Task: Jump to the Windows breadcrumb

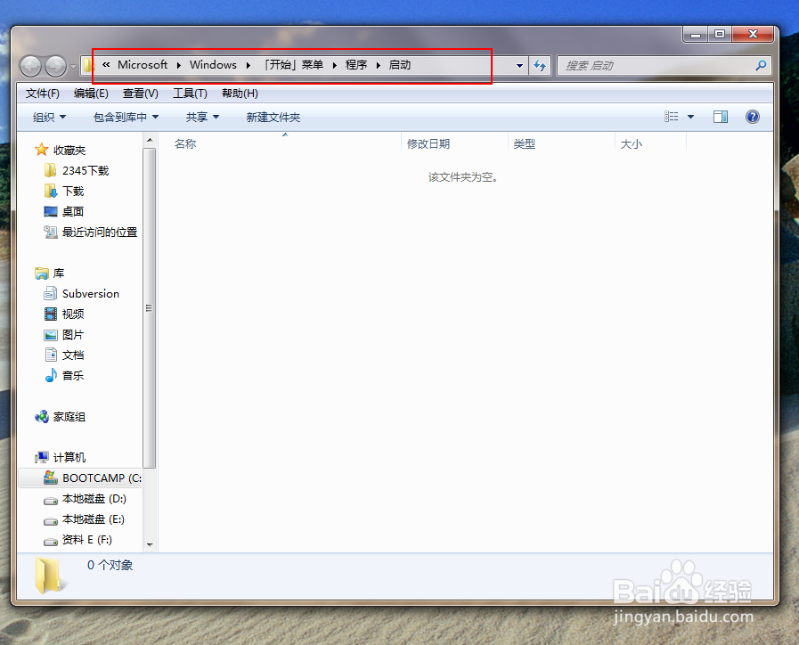Action: (213, 65)
